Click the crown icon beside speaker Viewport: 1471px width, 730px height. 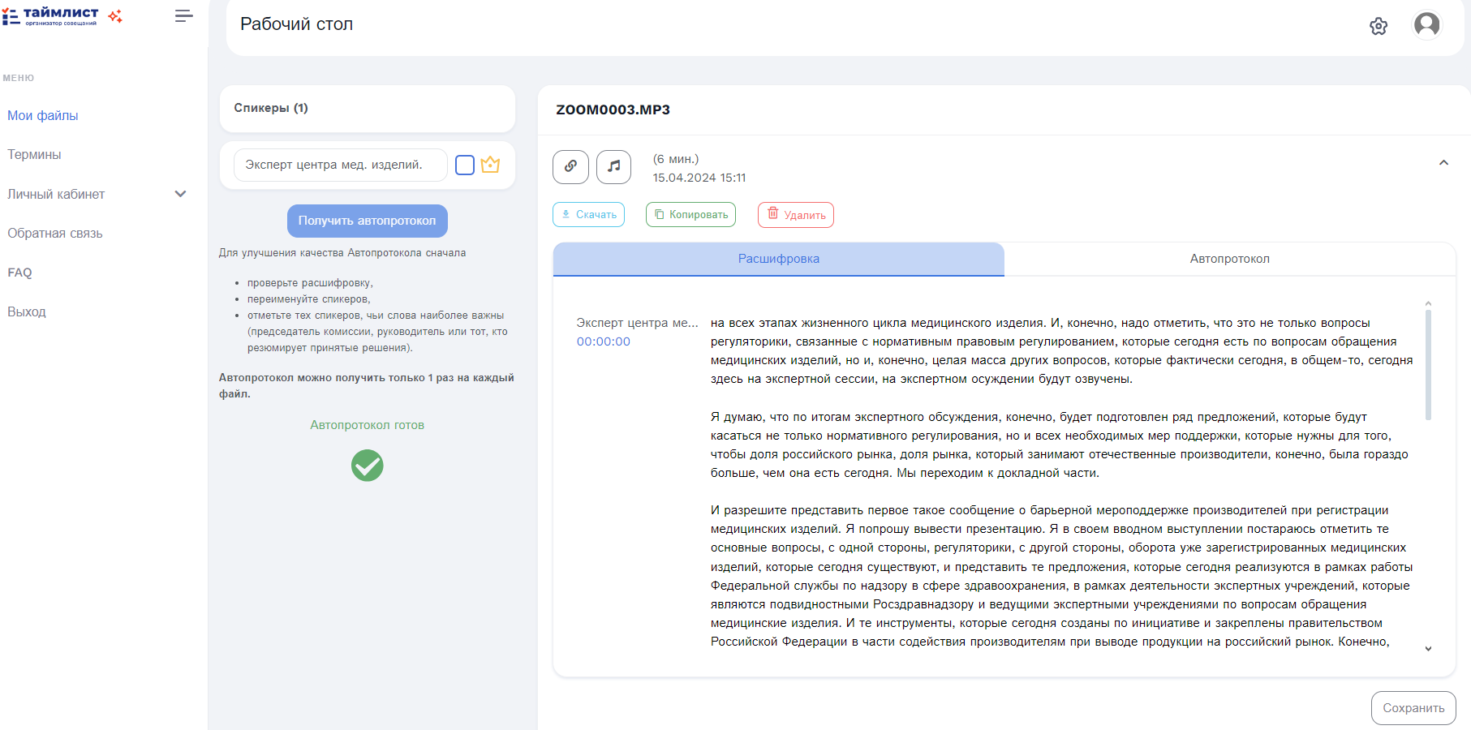(x=490, y=165)
